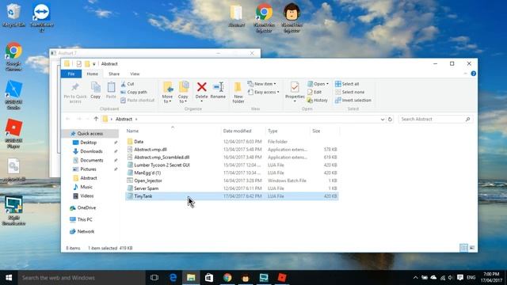The height and width of the screenshot is (285, 507).
Task: Open Quick Access Toolbar customize arrow
Action: pos(94,64)
